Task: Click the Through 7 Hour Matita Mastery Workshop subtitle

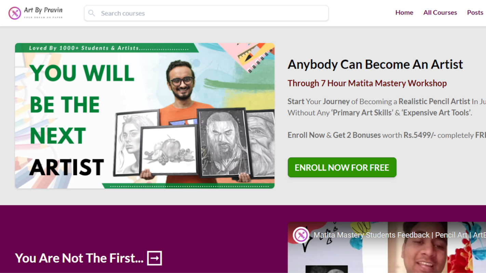Action: tap(367, 83)
